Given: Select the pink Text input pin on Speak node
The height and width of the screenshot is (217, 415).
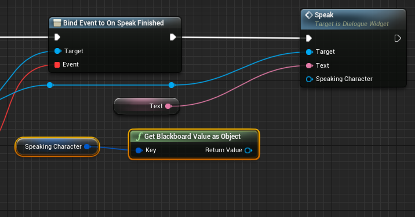Looking at the screenshot, I should (x=309, y=65).
